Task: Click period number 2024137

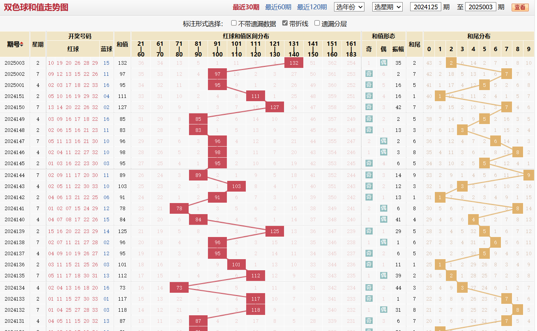Action: tap(15, 253)
